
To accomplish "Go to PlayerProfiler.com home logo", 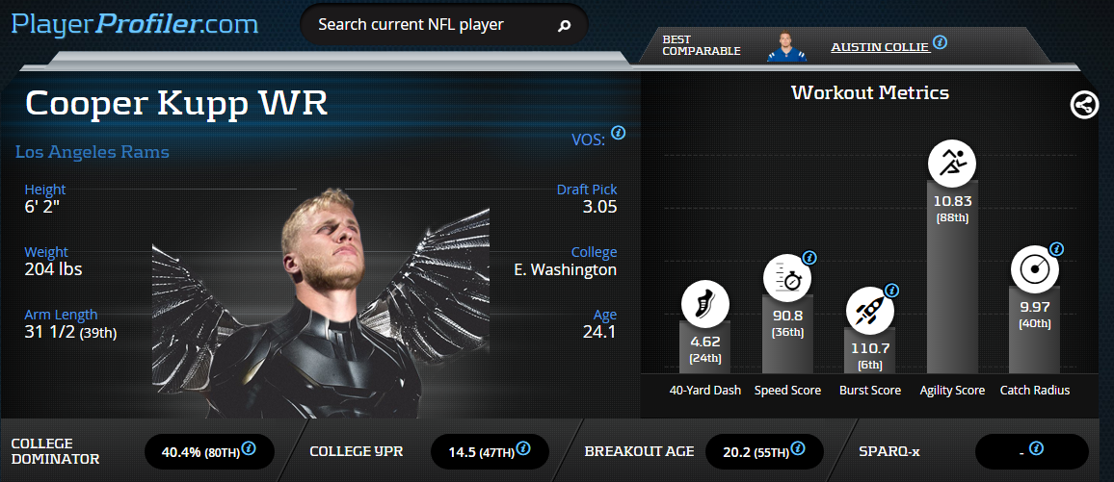I will pyautogui.click(x=134, y=24).
